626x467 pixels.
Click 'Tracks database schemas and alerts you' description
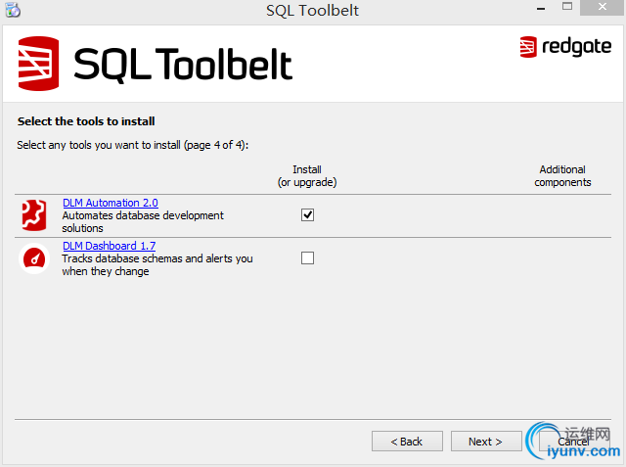[157, 265]
